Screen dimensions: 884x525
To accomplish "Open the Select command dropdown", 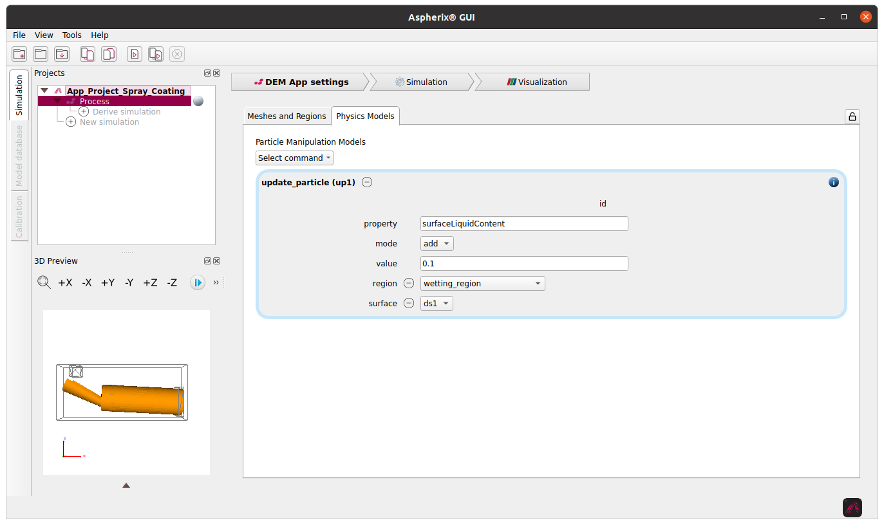I will tap(294, 158).
